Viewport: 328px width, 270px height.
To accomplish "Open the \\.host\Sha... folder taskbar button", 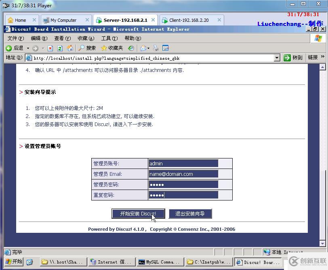I will point(63,262).
